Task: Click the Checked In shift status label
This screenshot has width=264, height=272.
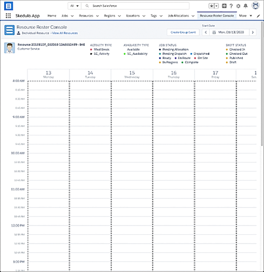Action: [237, 50]
